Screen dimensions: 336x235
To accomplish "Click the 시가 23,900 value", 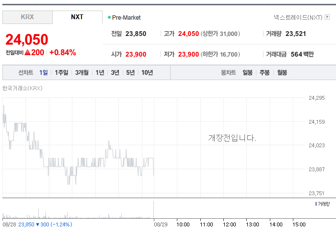I will click(136, 54).
